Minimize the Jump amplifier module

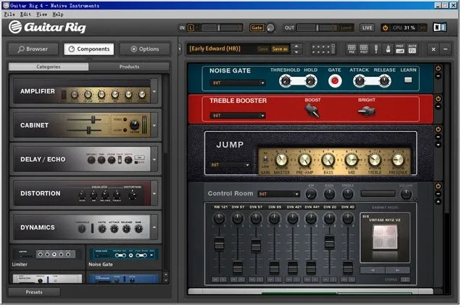tap(438, 137)
